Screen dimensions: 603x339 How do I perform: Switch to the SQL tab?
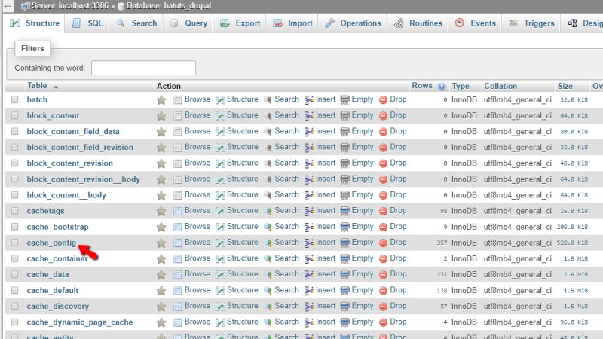[x=87, y=23]
